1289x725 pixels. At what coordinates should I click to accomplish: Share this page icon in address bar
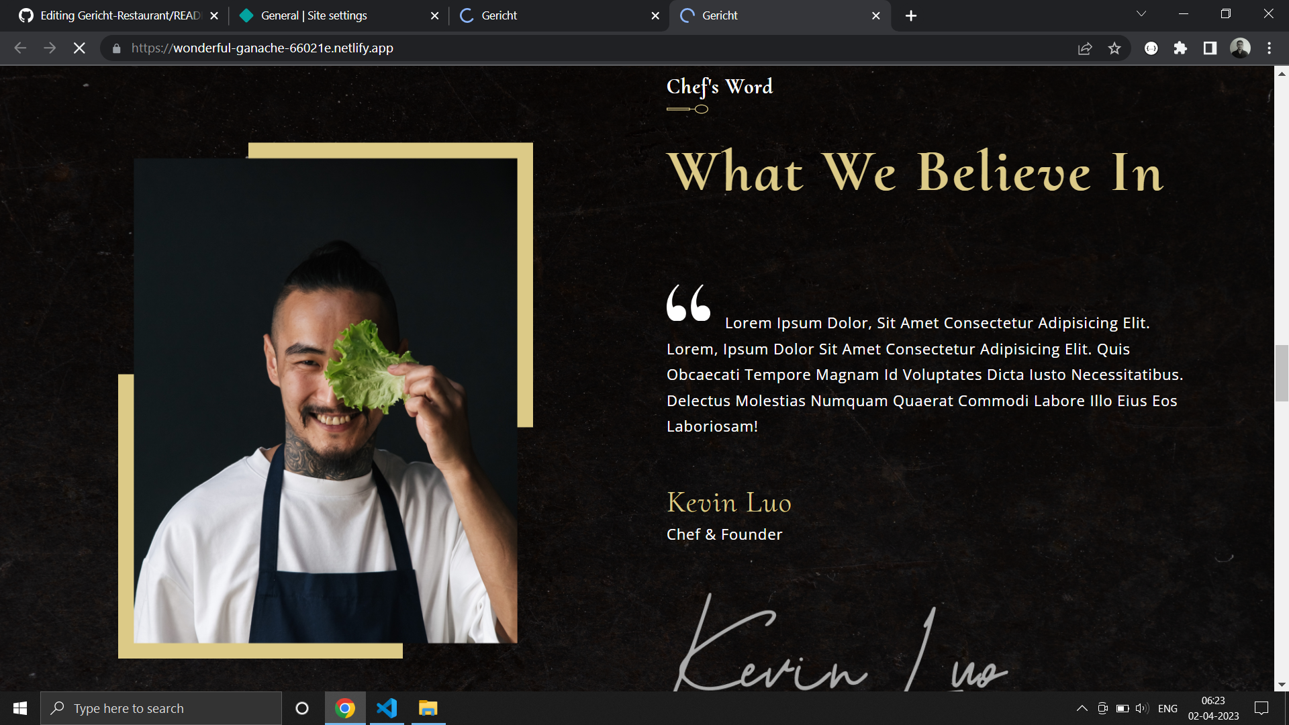click(1085, 48)
